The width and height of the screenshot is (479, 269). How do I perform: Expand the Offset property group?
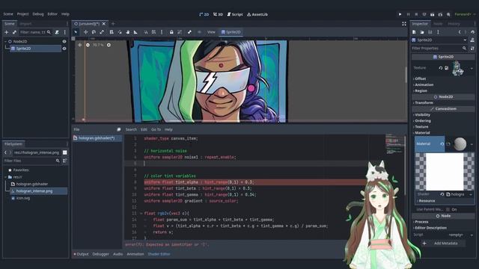[x=420, y=78]
